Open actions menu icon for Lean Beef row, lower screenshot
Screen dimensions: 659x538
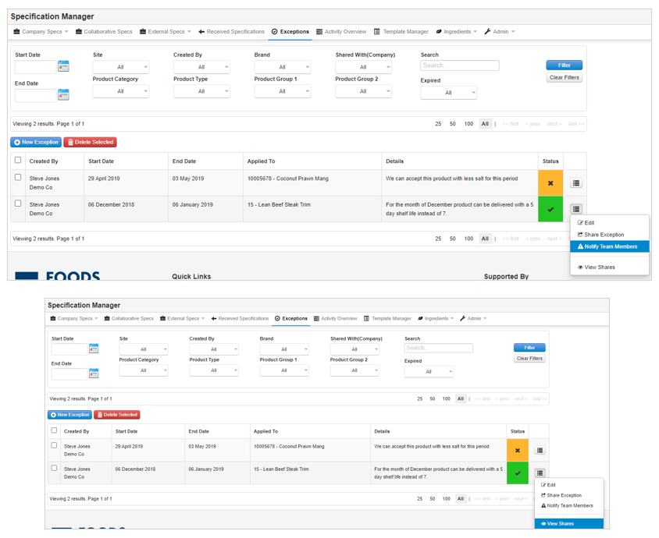tap(540, 473)
